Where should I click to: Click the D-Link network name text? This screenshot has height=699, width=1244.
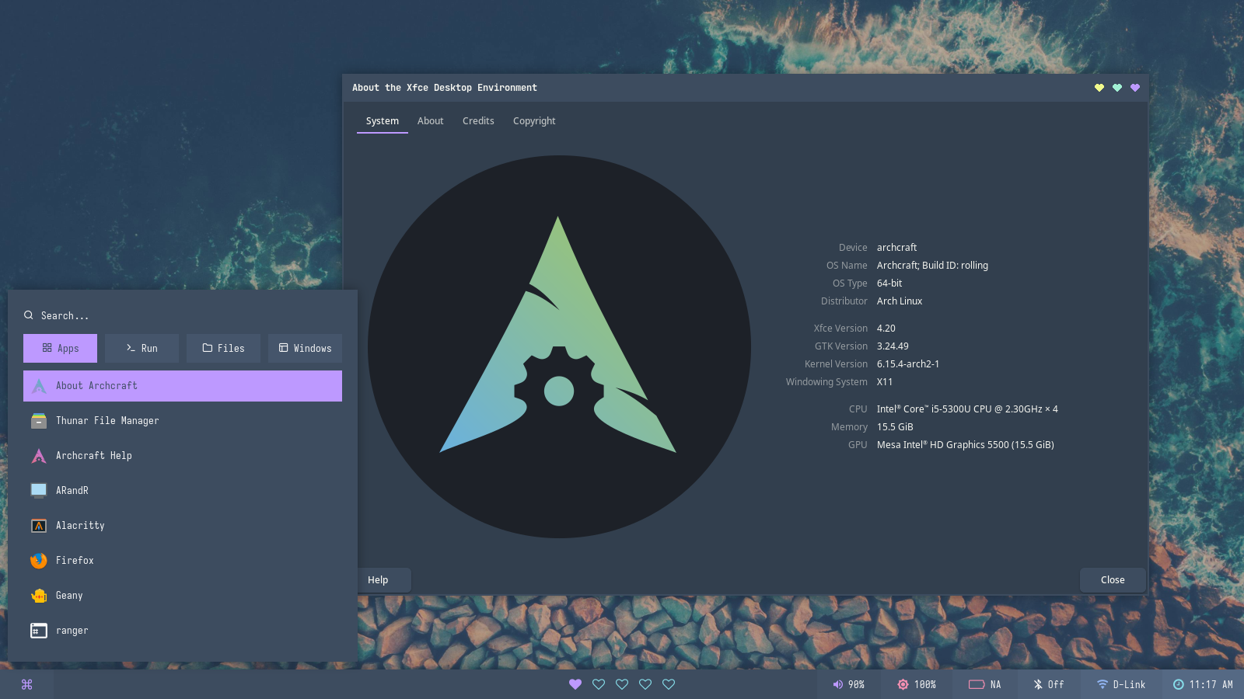pyautogui.click(x=1129, y=684)
